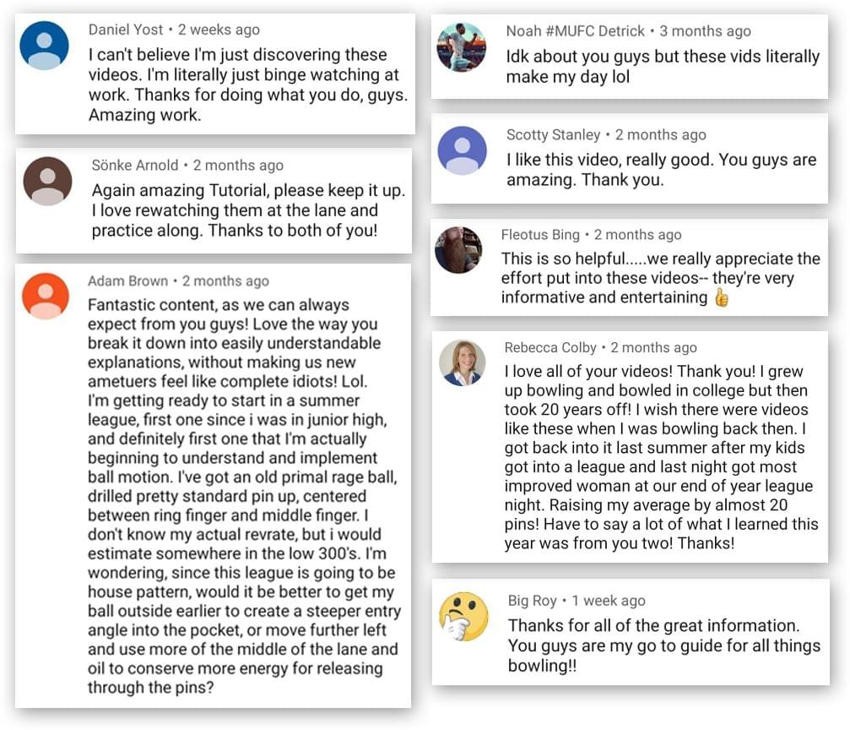Open Fleotus Bing's profile photo

tap(458, 250)
